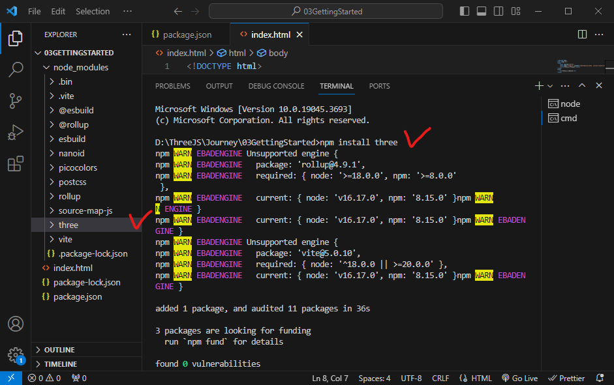Select the Terminal panel tab

click(337, 86)
